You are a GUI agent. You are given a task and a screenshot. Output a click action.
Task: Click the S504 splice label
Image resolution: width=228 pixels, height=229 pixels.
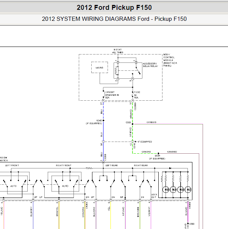tap(158, 156)
